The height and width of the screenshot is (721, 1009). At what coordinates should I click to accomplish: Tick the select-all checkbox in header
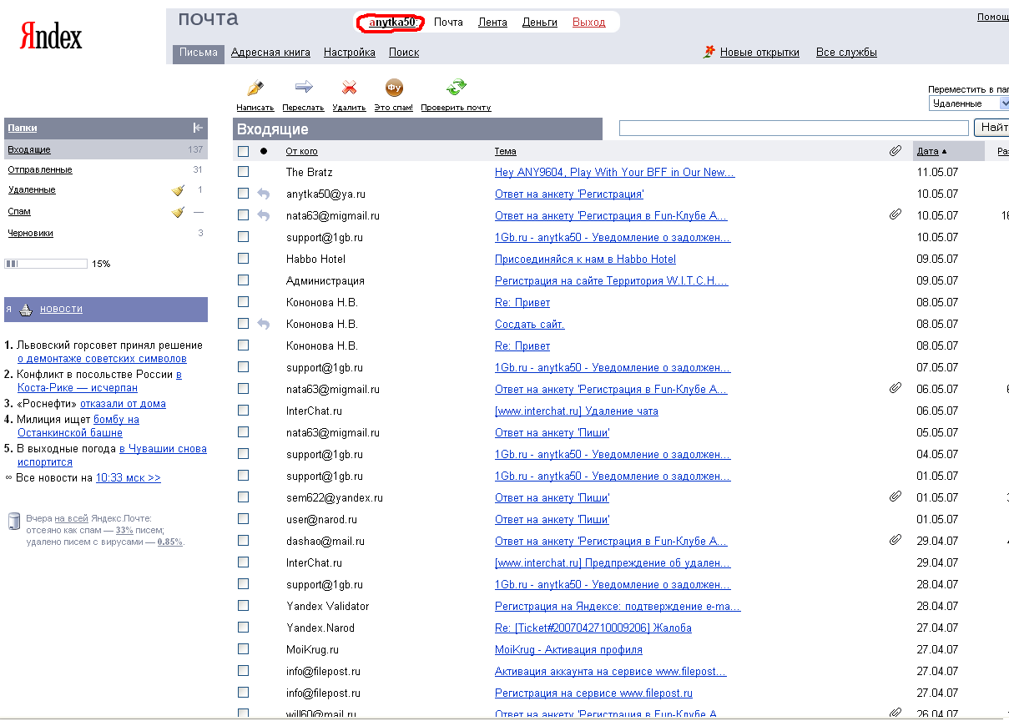pos(243,151)
